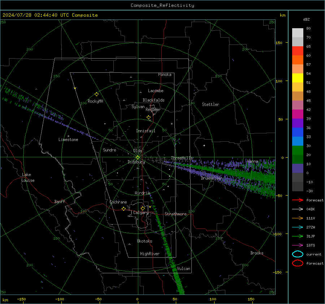Select the slate violet 0-10 dBZ swatch
The height and width of the screenshot is (304, 325).
click(298, 168)
